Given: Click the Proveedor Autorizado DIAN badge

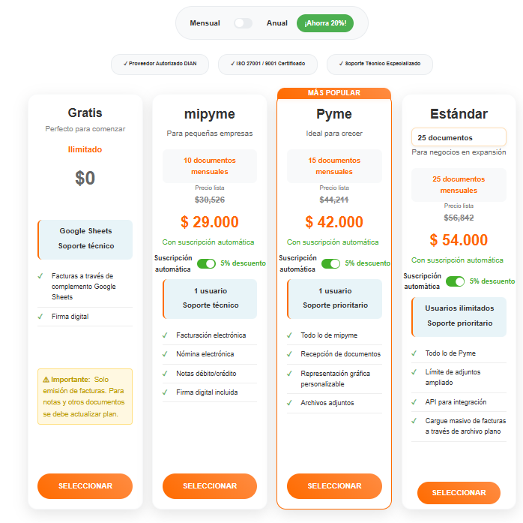Looking at the screenshot, I should [160, 64].
